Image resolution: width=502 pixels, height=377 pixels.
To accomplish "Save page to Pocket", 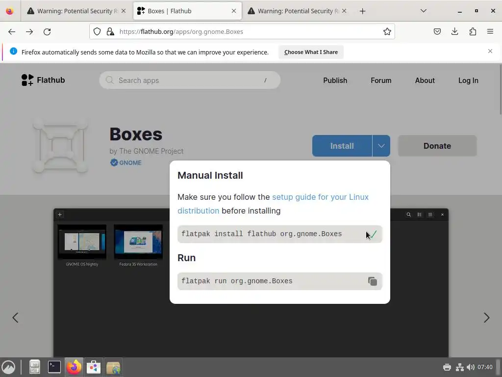I will [x=437, y=31].
